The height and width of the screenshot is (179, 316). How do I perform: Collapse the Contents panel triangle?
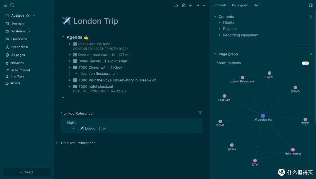click(215, 16)
